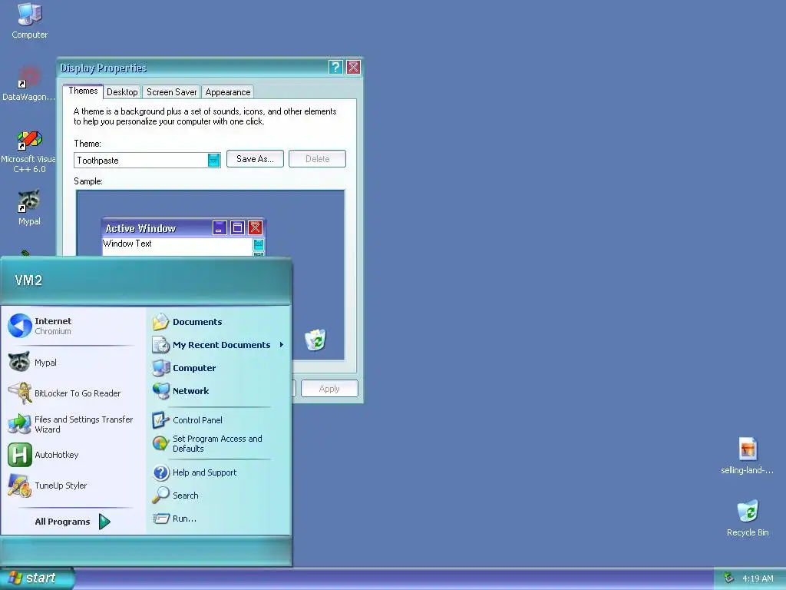Expand My Recent Documents submenu
786x590 pixels.
219,345
